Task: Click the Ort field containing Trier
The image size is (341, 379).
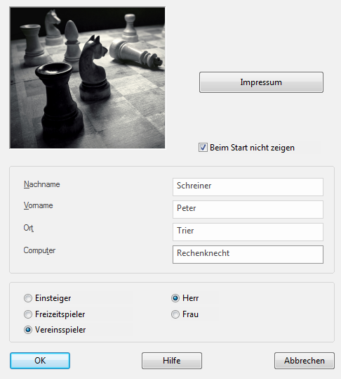Action: (248, 232)
